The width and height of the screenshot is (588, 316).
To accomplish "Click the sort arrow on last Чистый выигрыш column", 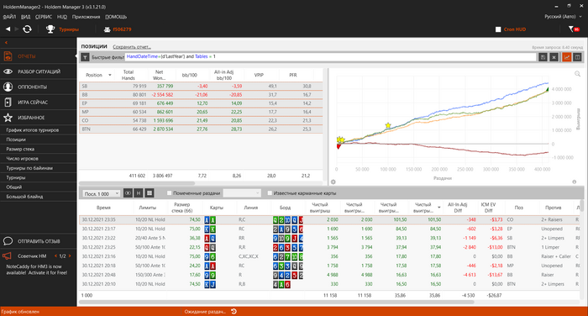I will pyautogui.click(x=438, y=207).
